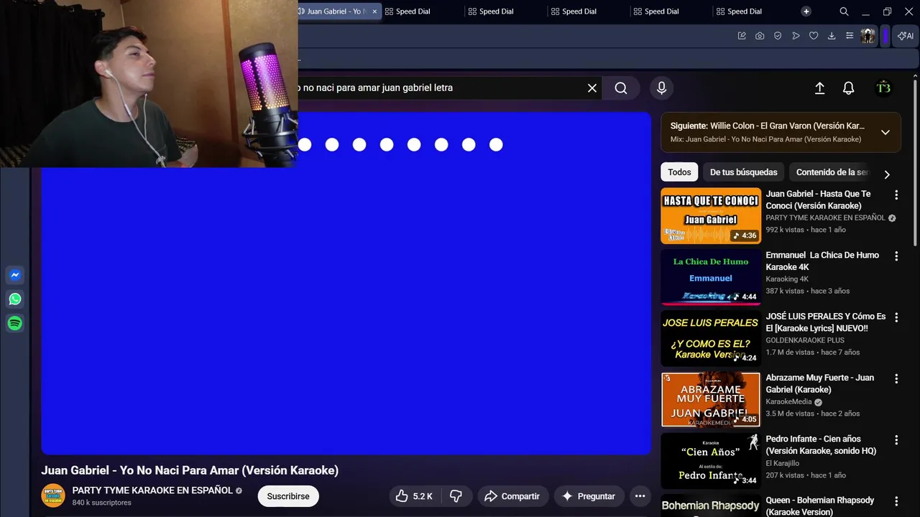Open YouTube notifications bell

point(848,88)
